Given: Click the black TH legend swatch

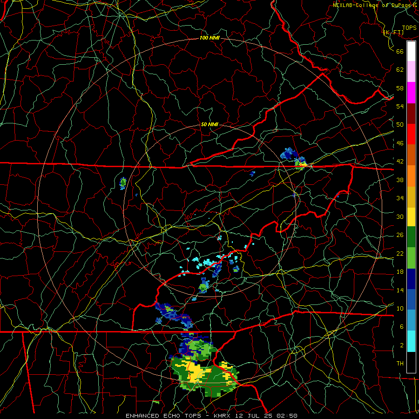Looking at the screenshot, I should (x=411, y=362).
